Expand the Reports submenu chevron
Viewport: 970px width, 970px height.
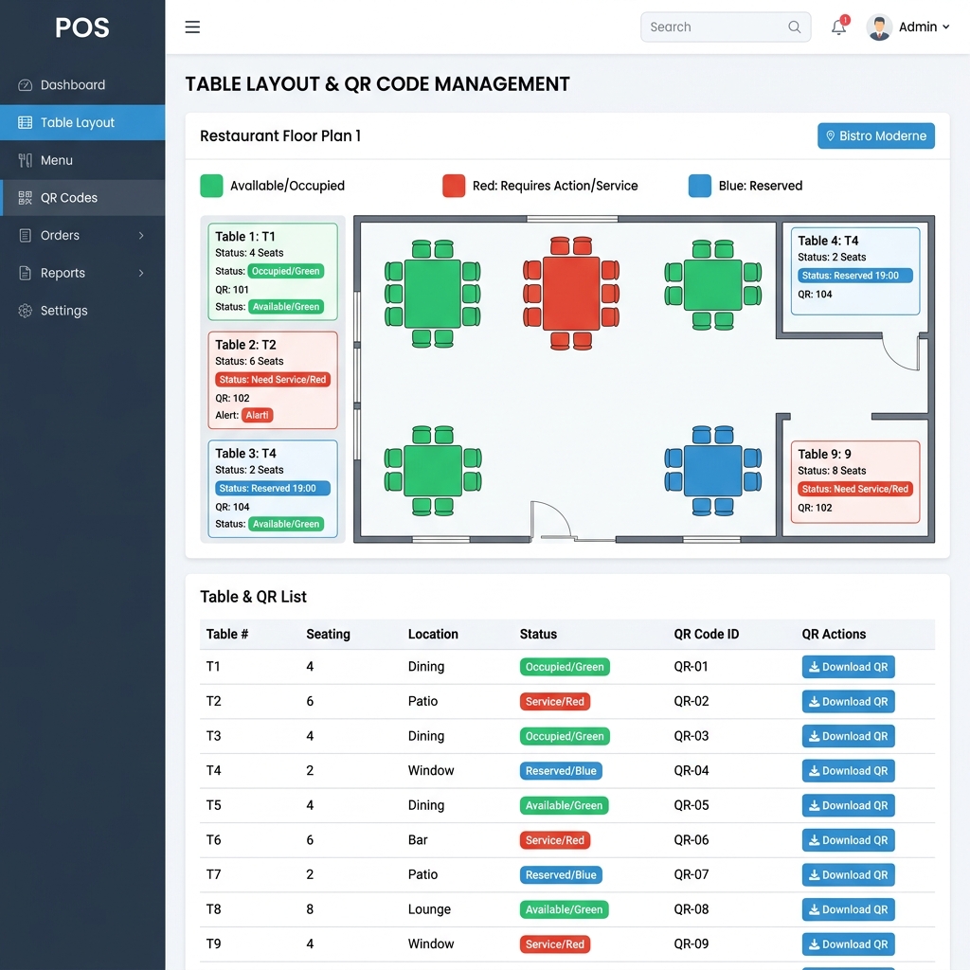point(141,273)
